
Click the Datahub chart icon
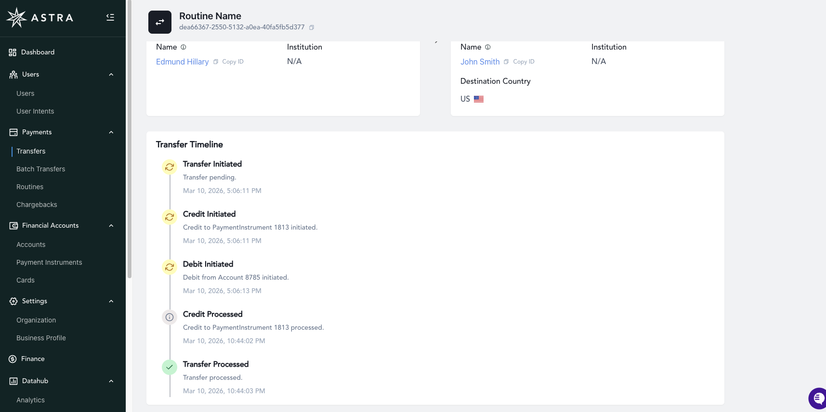tap(13, 381)
